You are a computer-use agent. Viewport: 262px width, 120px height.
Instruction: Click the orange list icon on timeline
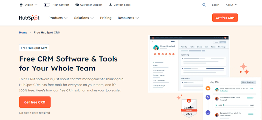208,88
